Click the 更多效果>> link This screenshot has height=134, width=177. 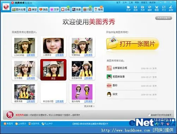click(89, 106)
